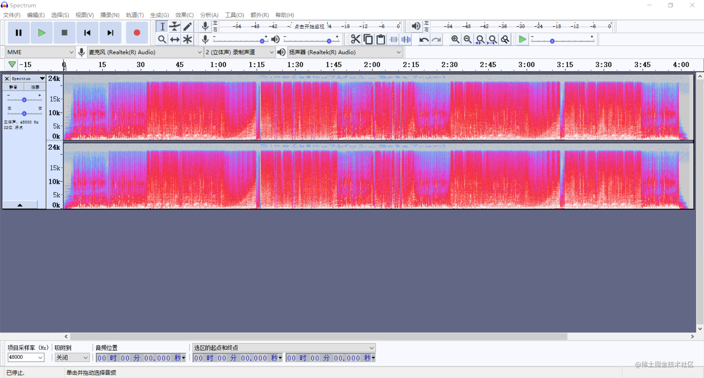Image resolution: width=704 pixels, height=378 pixels.
Task: Open the 播录(N) menu
Action: (x=110, y=15)
